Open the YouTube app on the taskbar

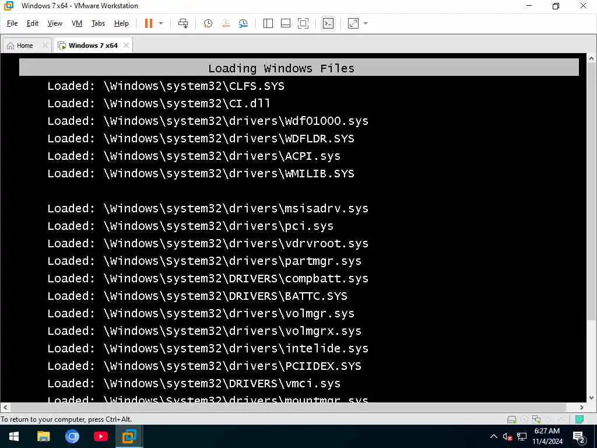pos(100,436)
